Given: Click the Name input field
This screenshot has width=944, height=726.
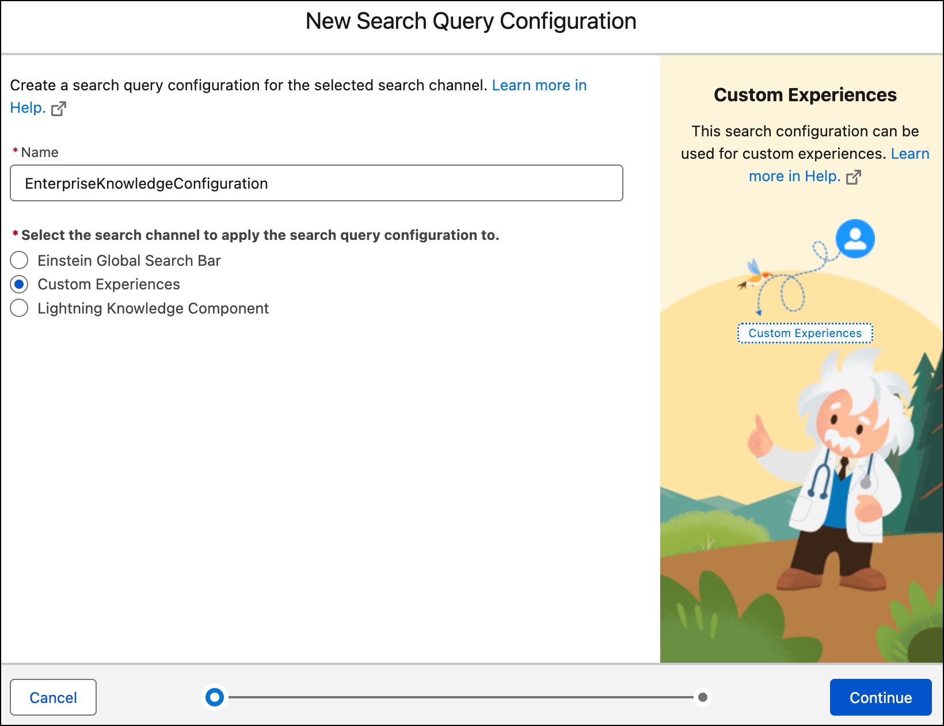Looking at the screenshot, I should (317, 183).
